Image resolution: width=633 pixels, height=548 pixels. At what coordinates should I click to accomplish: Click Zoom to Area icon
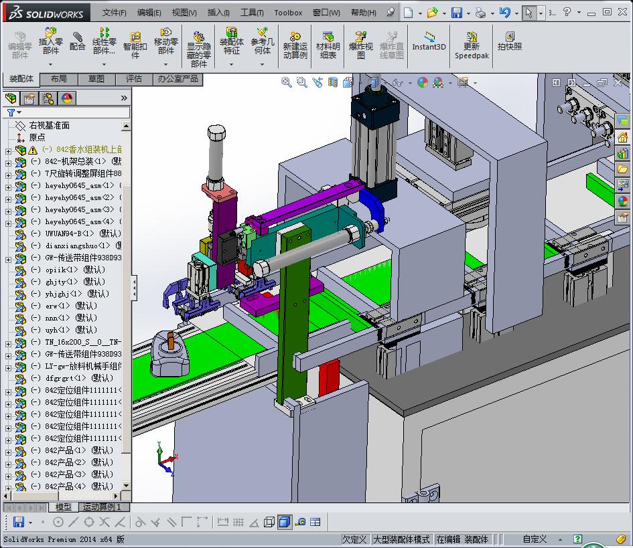pyautogui.click(x=301, y=83)
